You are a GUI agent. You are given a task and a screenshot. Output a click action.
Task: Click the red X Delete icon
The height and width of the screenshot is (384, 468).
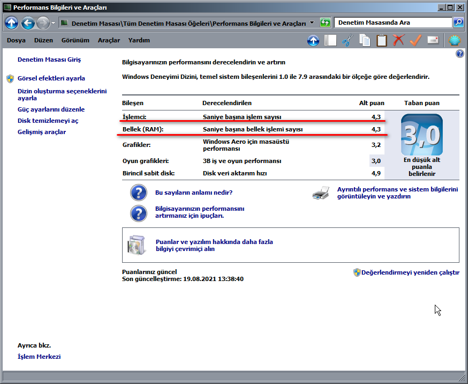[398, 40]
